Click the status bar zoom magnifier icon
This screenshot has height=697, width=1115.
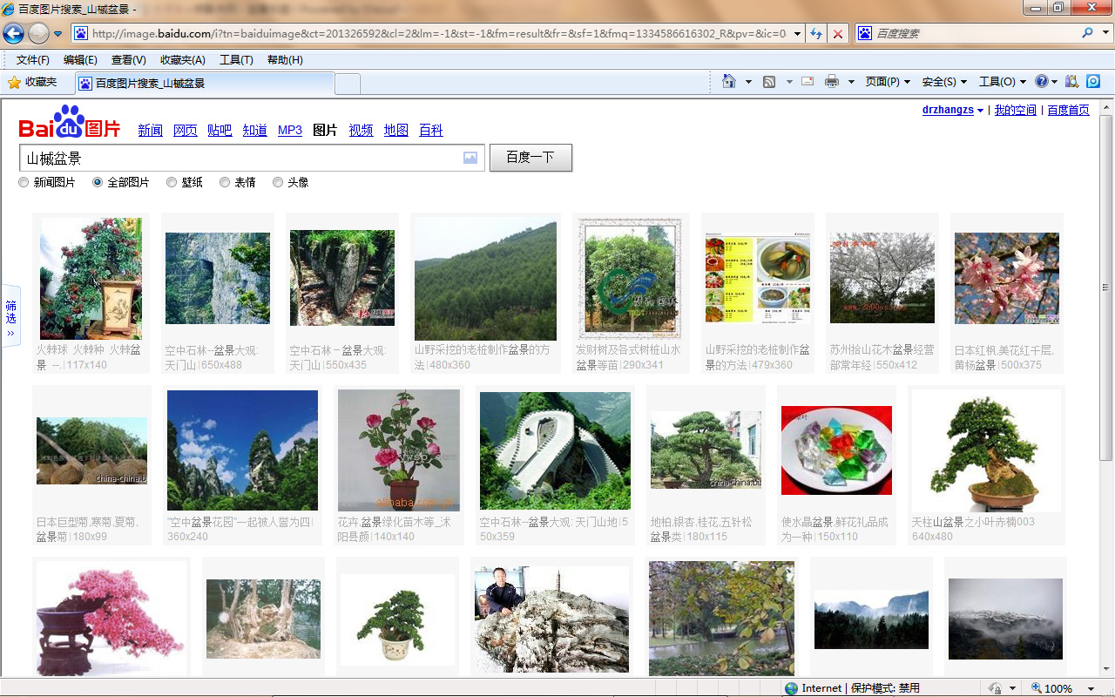1037,688
